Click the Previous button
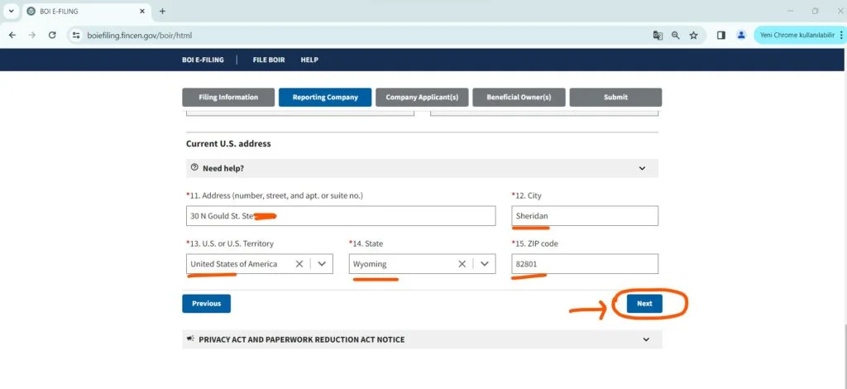The image size is (847, 389). (206, 304)
